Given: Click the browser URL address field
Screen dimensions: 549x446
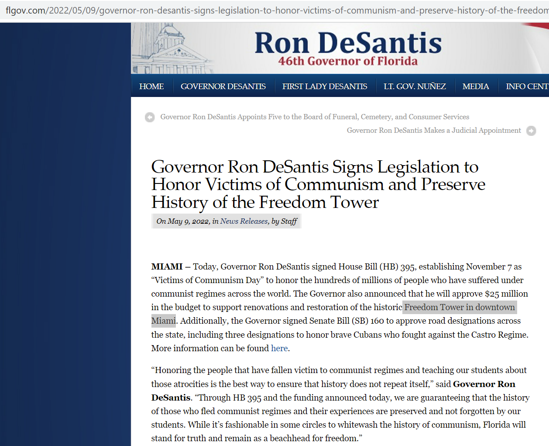Looking at the screenshot, I should 275,10.
